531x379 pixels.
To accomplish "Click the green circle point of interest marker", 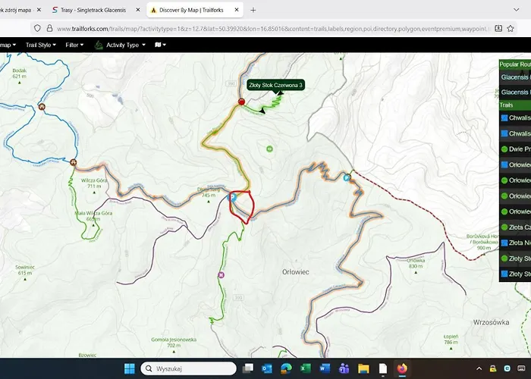I will (269, 149).
